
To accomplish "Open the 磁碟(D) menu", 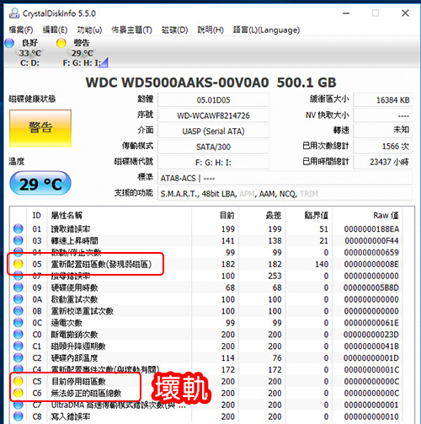I will click(174, 30).
